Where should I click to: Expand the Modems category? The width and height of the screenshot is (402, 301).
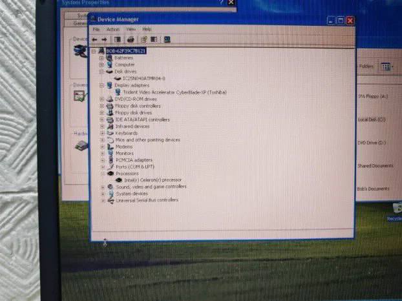tap(103, 147)
